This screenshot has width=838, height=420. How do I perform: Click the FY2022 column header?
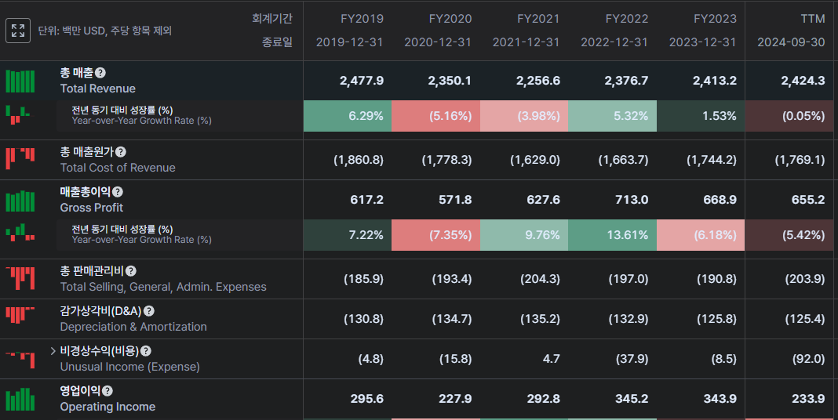tap(626, 18)
